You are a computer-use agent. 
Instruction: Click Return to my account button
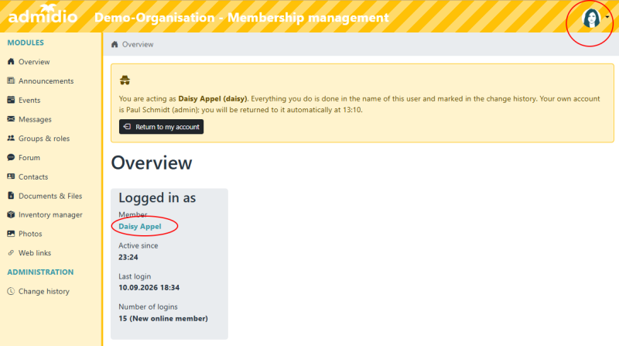(161, 127)
